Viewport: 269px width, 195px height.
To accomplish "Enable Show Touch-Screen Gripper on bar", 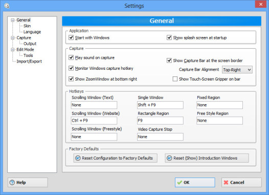I will coord(175,79).
